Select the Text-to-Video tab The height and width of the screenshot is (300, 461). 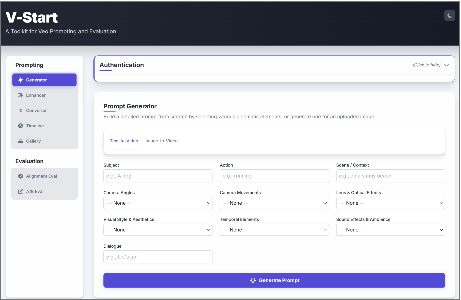click(x=124, y=141)
